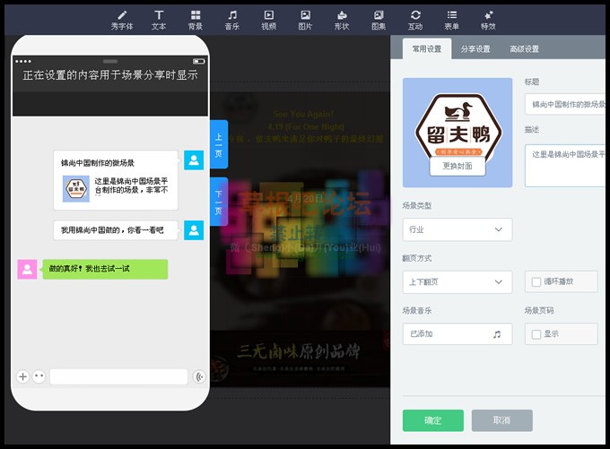Click the emoji face icon in chat bar
Viewport: 610px width, 449px height.
39,376
